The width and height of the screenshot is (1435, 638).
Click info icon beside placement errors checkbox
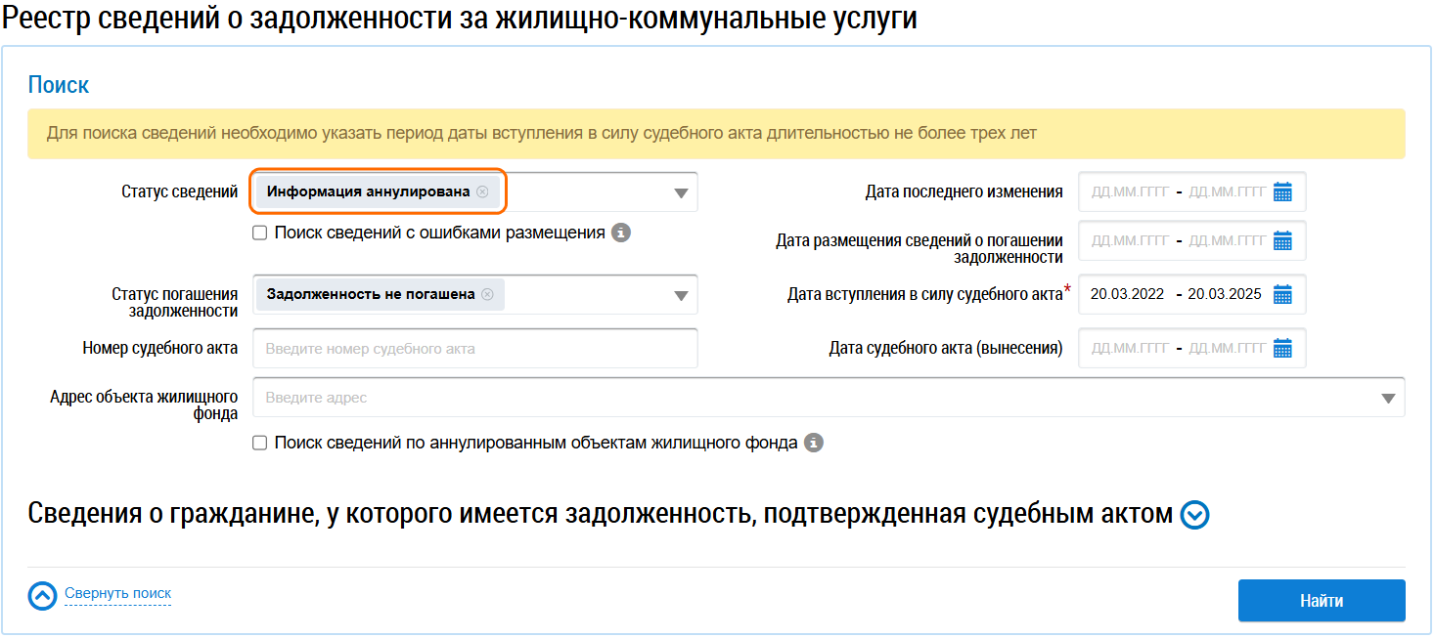(620, 233)
